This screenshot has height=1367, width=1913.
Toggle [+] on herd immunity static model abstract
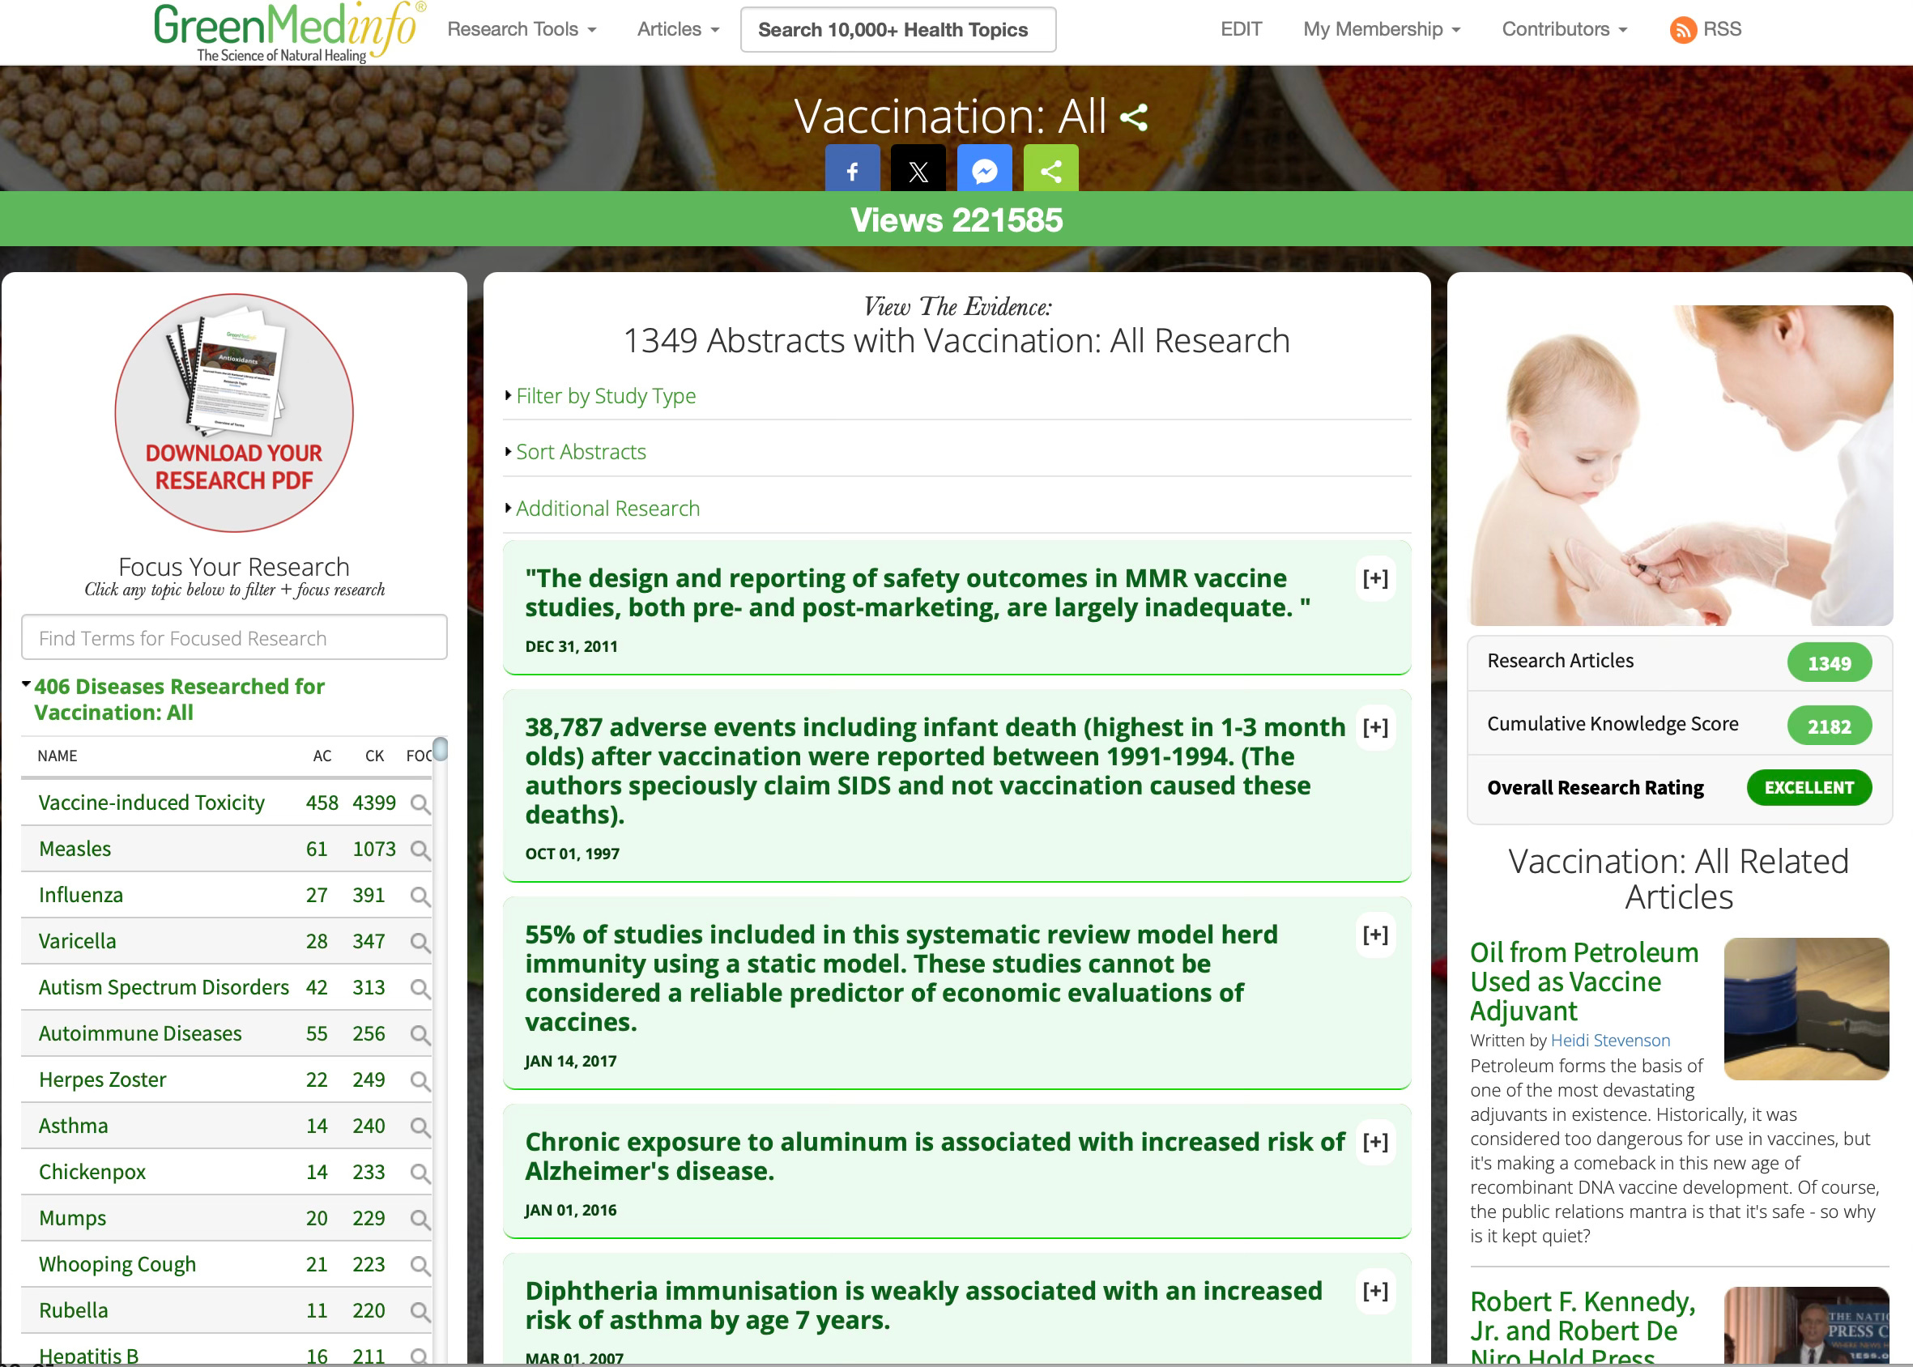pos(1374,935)
